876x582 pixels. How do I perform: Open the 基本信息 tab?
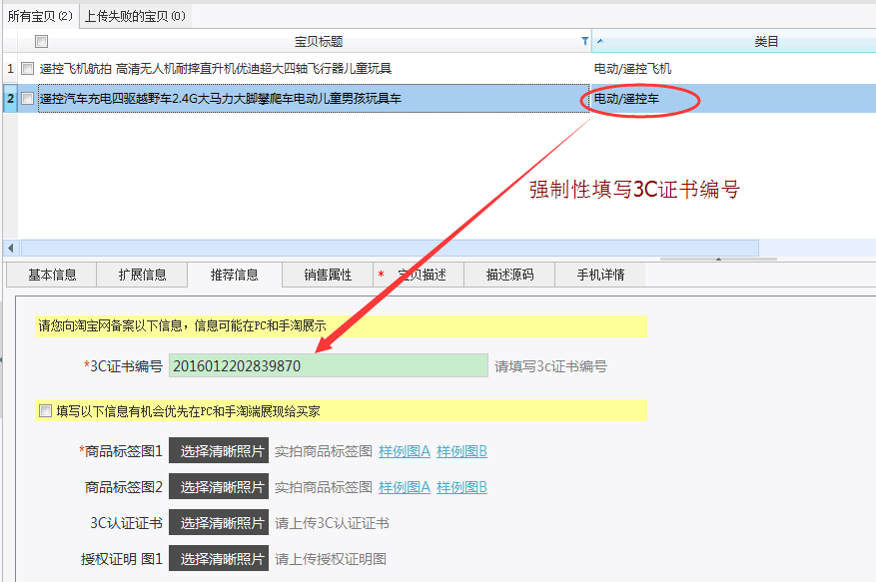pos(52,275)
